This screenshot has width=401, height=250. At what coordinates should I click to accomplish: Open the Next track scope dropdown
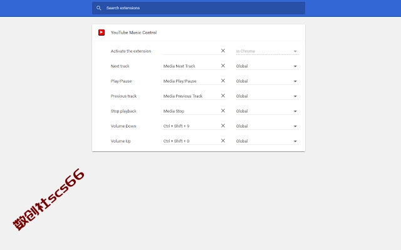pos(268,66)
